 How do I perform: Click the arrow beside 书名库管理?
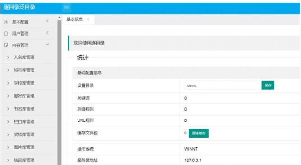[8, 109]
